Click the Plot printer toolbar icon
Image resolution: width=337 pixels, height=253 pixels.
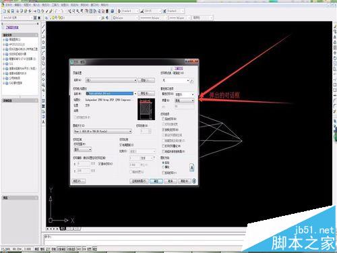point(18,11)
